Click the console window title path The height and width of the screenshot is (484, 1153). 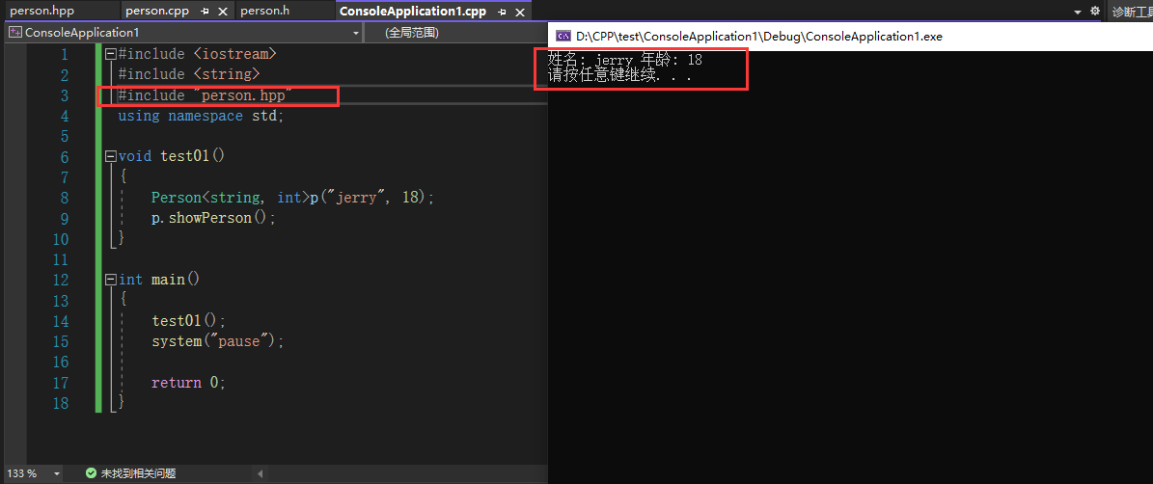pos(759,36)
